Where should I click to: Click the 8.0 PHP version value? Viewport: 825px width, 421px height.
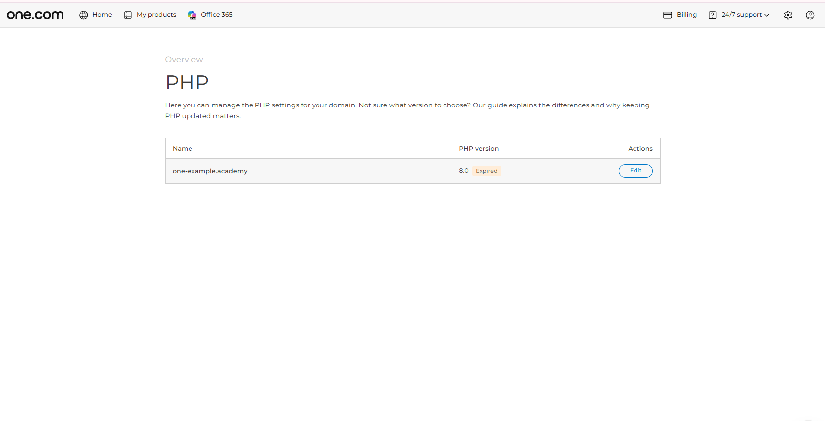coord(464,171)
